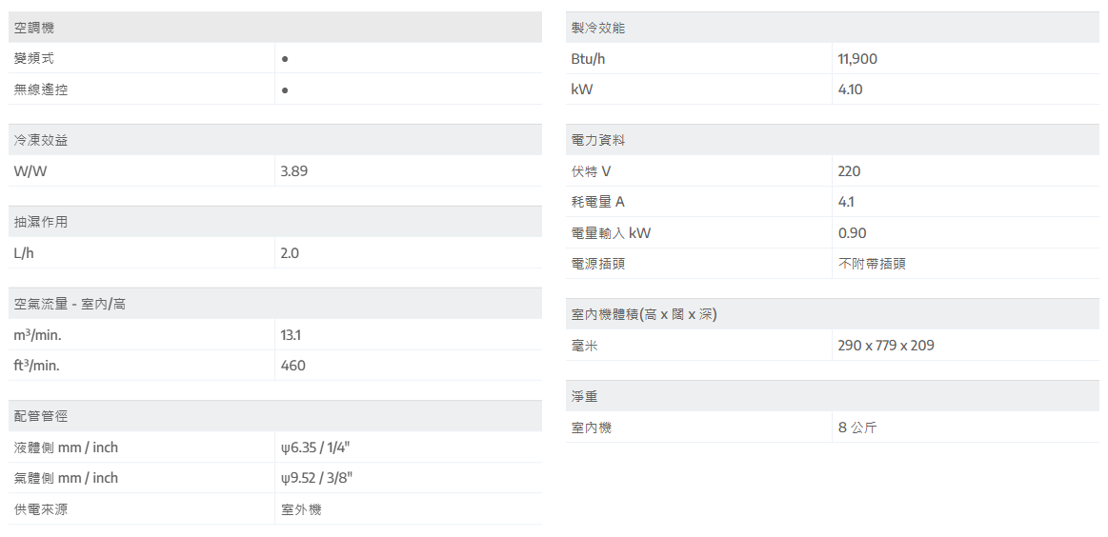Select the 抽濕作用 section header
The height and width of the screenshot is (537, 1108).
tap(41, 222)
